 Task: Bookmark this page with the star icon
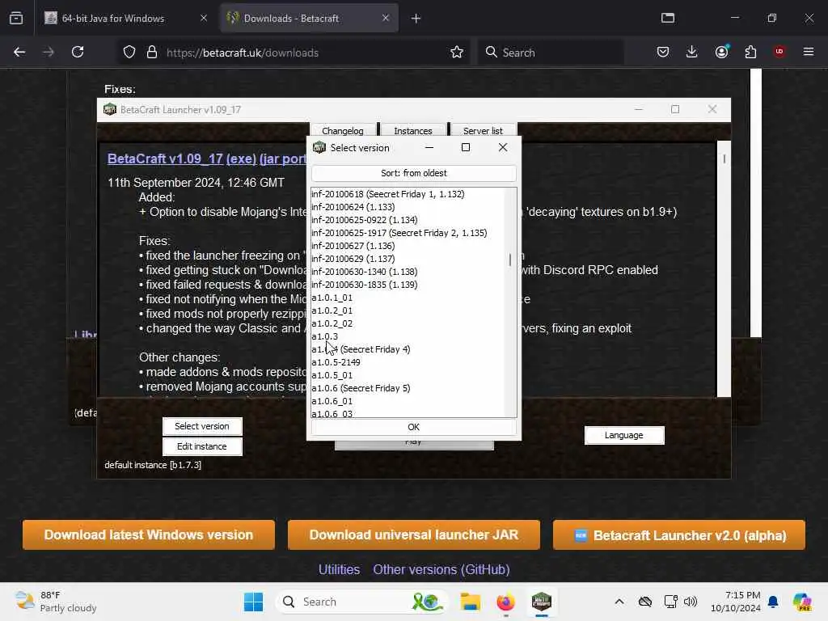(457, 52)
